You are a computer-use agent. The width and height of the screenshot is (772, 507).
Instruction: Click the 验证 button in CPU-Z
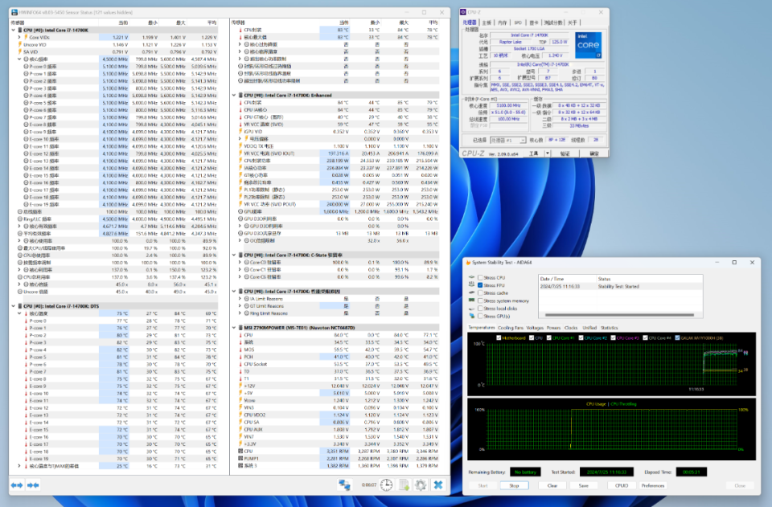click(x=565, y=154)
